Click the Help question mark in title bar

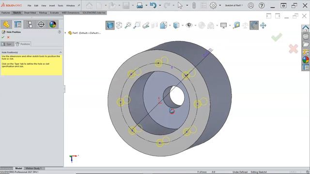tap(262, 5)
